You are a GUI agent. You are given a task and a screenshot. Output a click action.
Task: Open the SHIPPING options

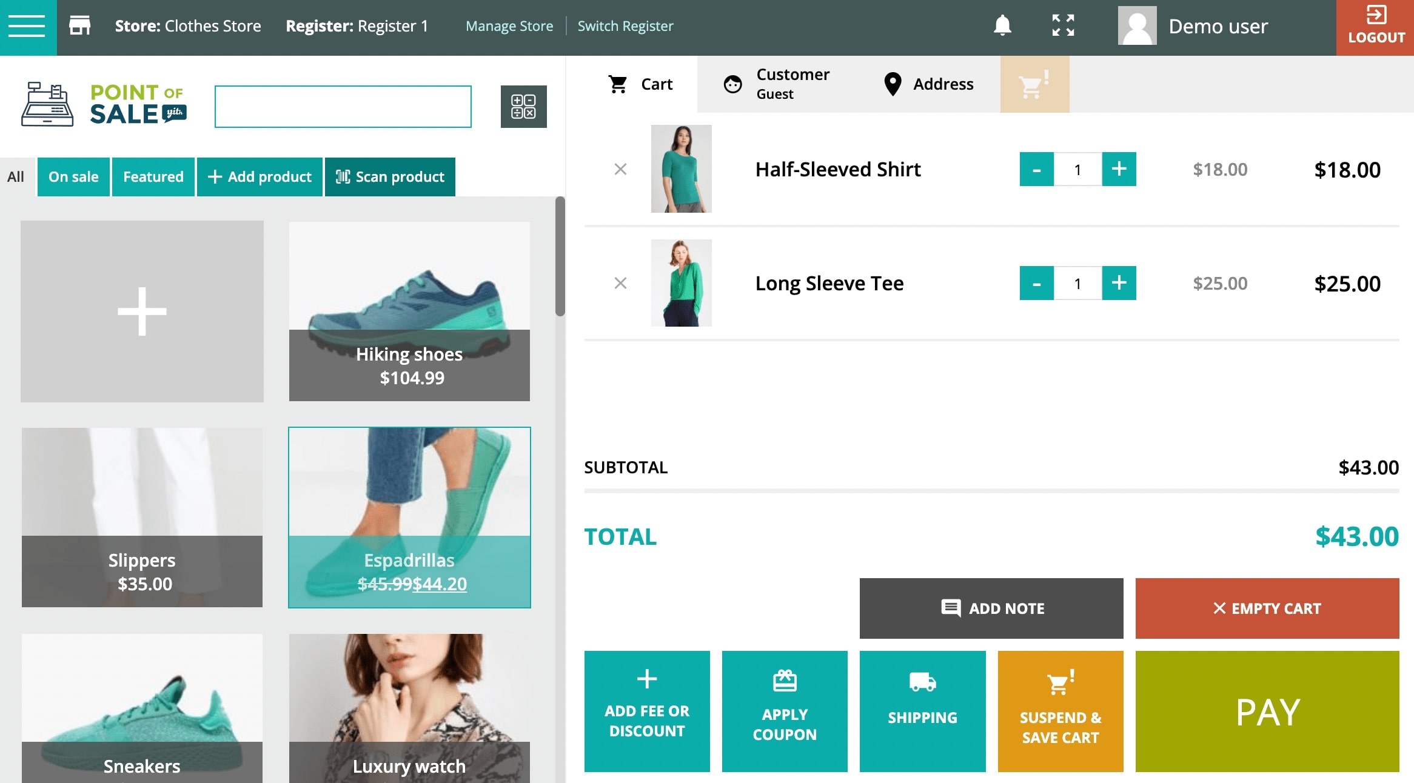pos(922,711)
